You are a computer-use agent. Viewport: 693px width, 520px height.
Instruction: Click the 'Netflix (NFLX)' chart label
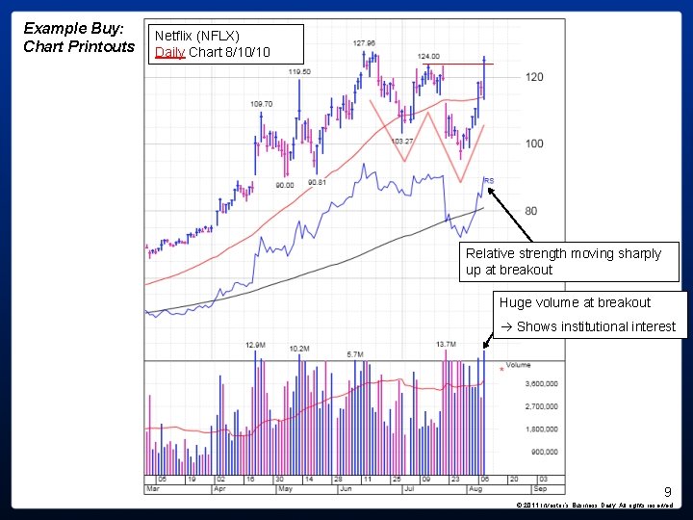tap(197, 36)
